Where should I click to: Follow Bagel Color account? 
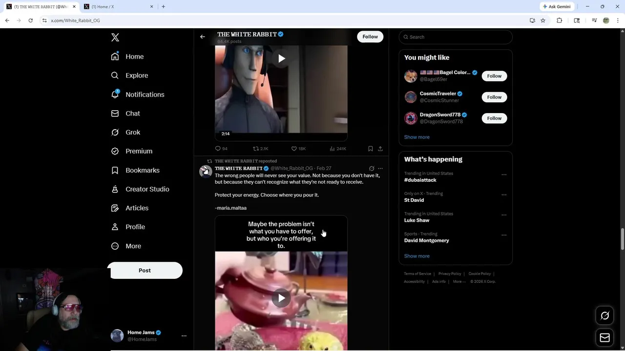coord(494,76)
